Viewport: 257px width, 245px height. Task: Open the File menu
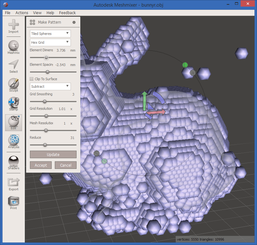coord(8,13)
